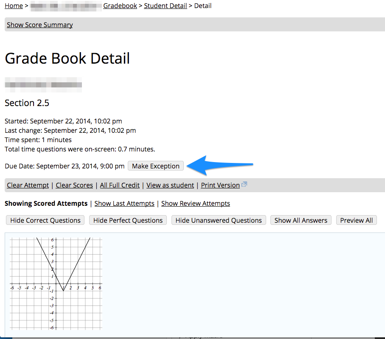Switch to Show Last Attempts
This screenshot has width=385, height=339.
click(124, 203)
